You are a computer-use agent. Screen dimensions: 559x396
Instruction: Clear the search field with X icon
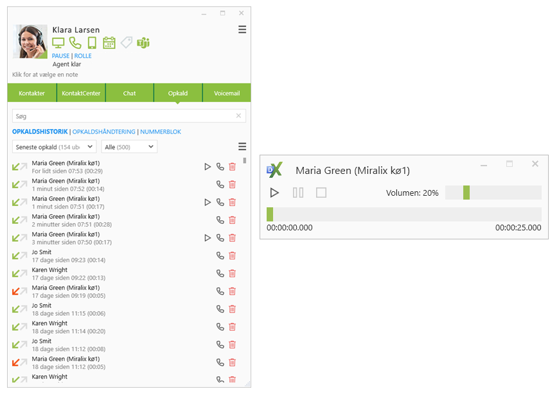(238, 116)
